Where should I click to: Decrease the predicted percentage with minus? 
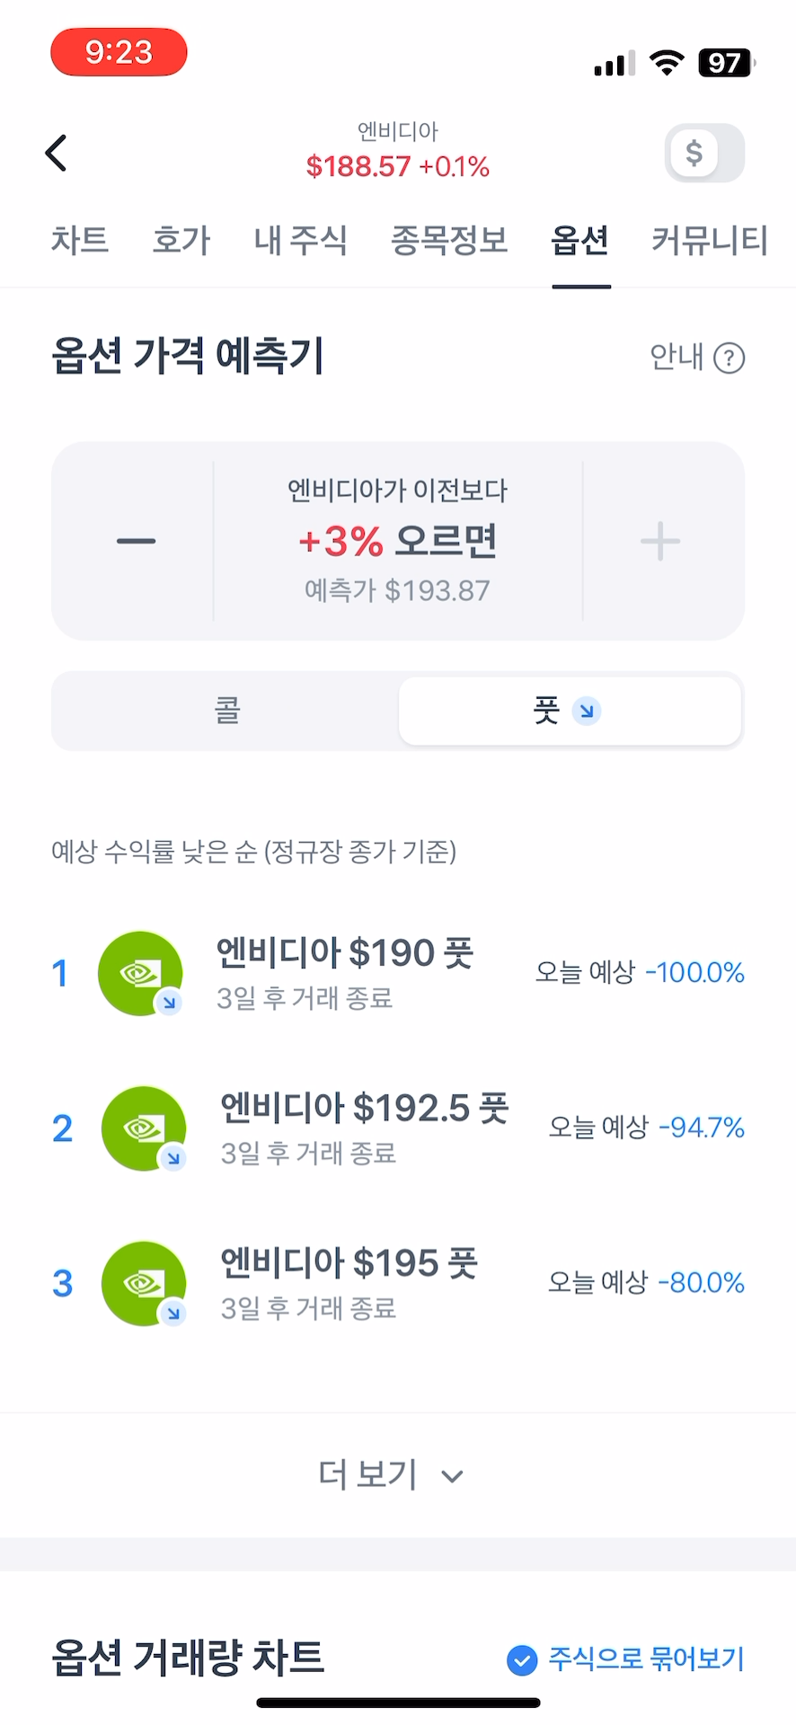tap(136, 541)
